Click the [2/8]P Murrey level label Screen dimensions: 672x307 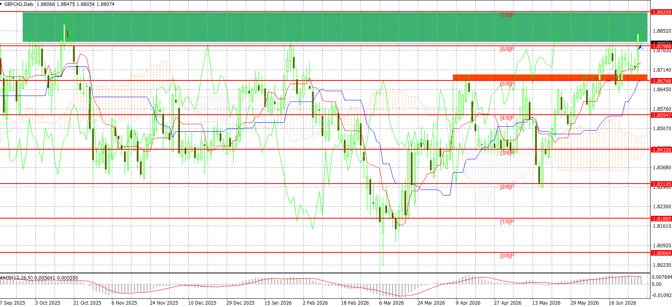(507, 187)
